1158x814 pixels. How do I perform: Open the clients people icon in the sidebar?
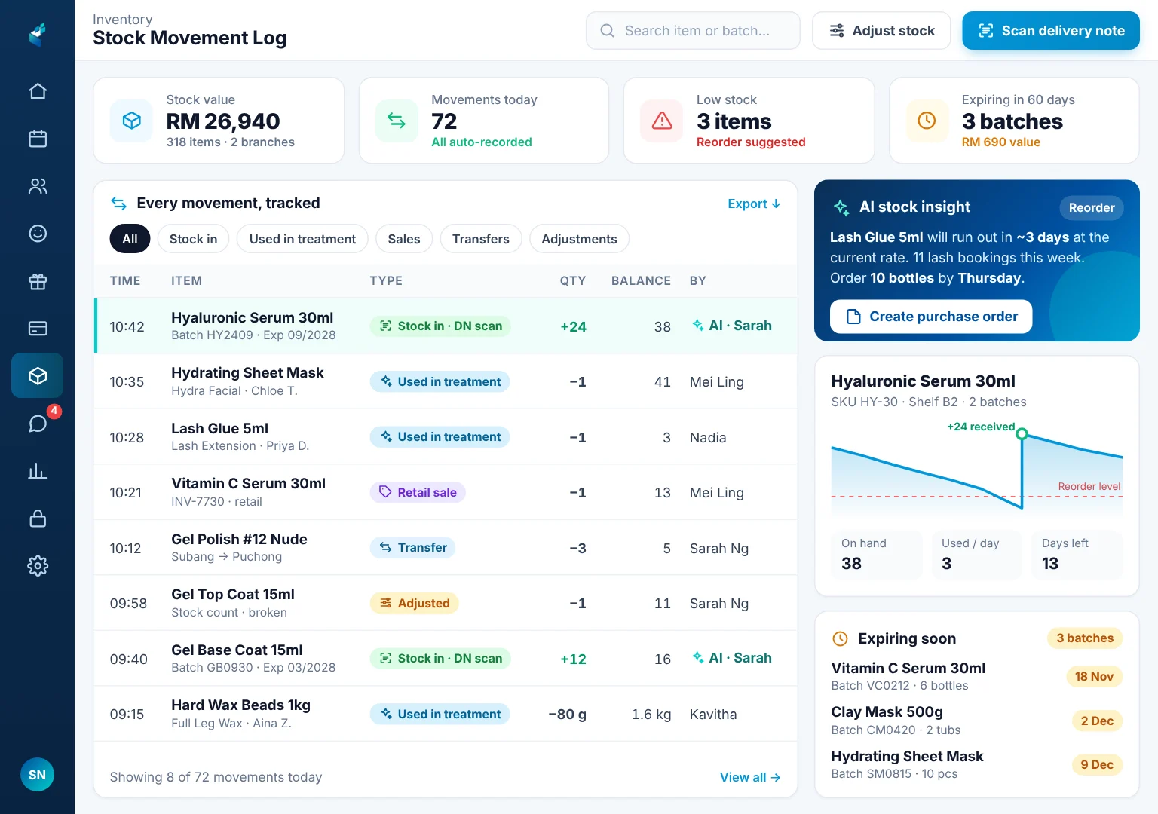(x=38, y=186)
